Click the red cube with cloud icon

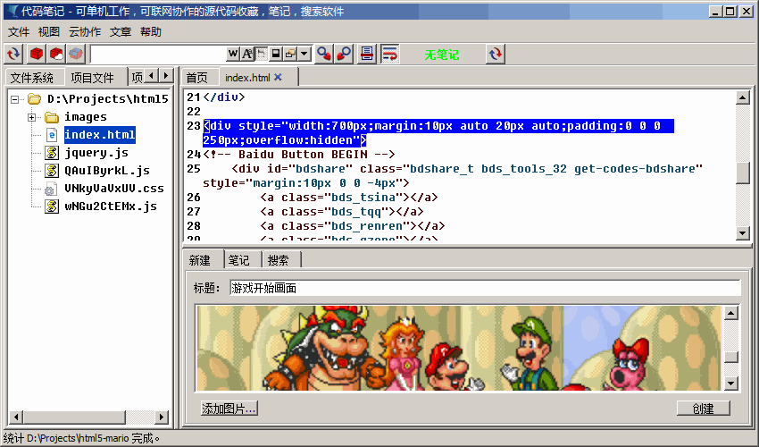56,54
